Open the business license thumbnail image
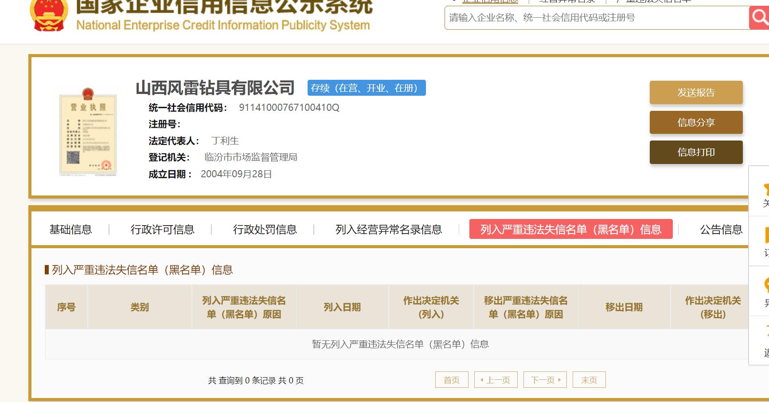This screenshot has height=402, width=769. [x=88, y=132]
